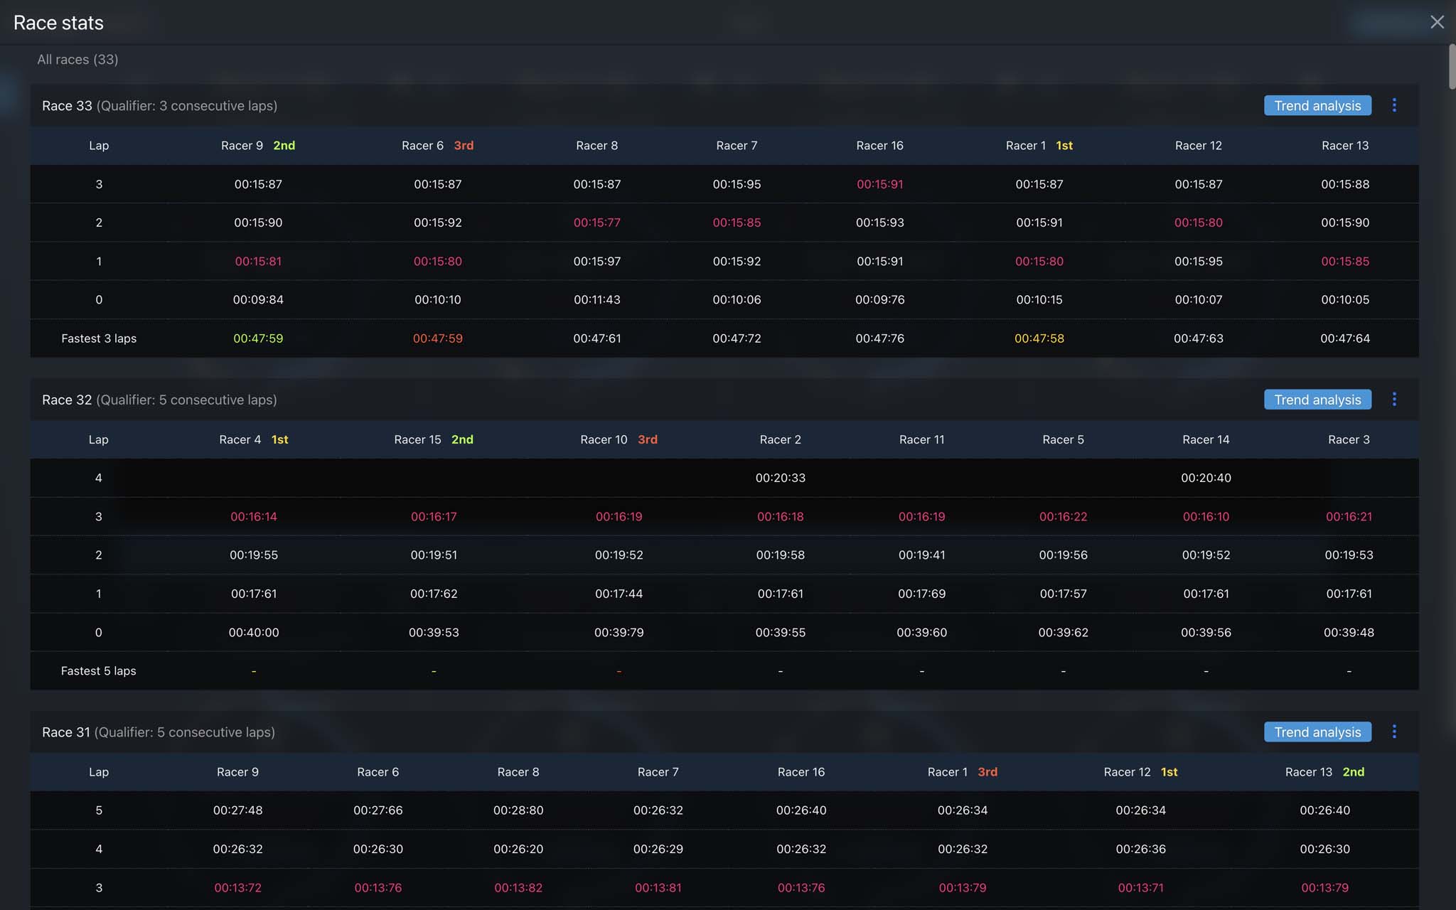Click Racer 1 1st header in Race 33
The height and width of the screenshot is (910, 1456).
tap(1039, 146)
